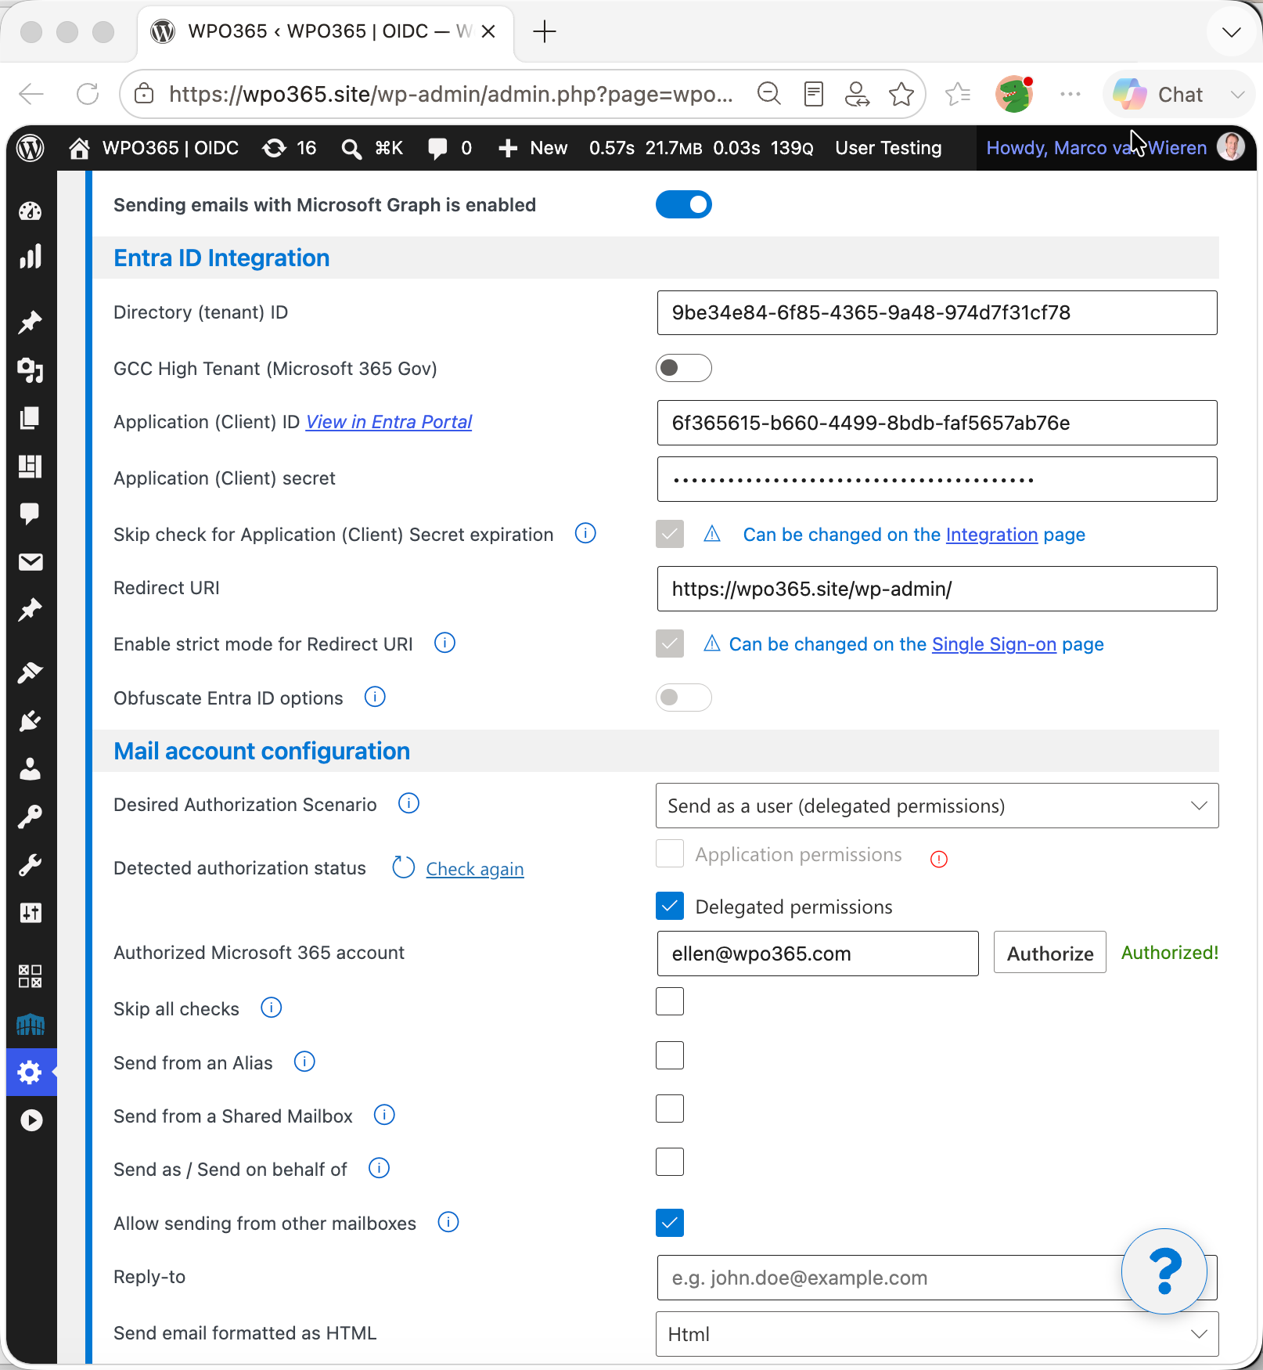The image size is (1263, 1370).
Task: Toggle Obfuscate Entra ID options switch
Action: click(684, 698)
